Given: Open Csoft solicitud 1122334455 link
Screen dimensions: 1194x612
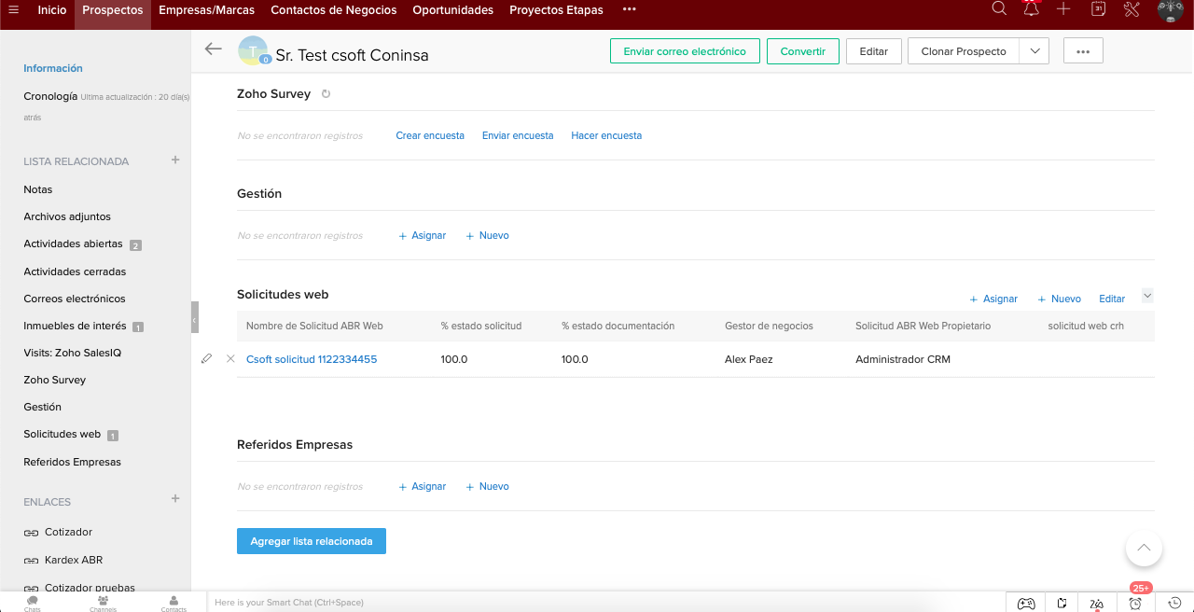Looking at the screenshot, I should coord(312,359).
